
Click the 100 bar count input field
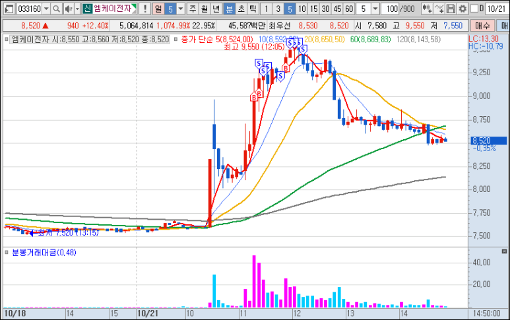coord(391,9)
